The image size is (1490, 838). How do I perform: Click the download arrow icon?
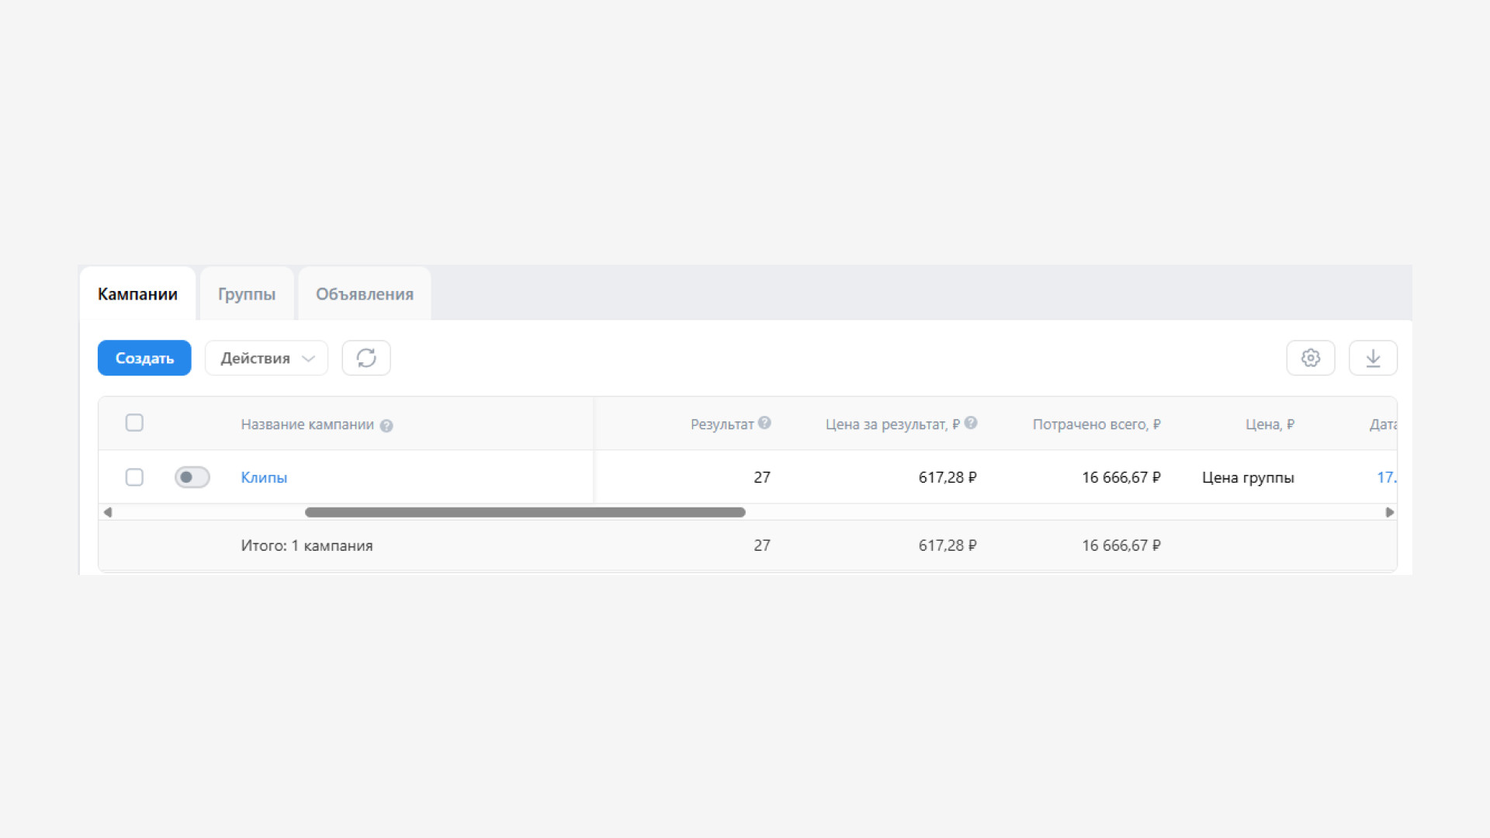pyautogui.click(x=1373, y=358)
